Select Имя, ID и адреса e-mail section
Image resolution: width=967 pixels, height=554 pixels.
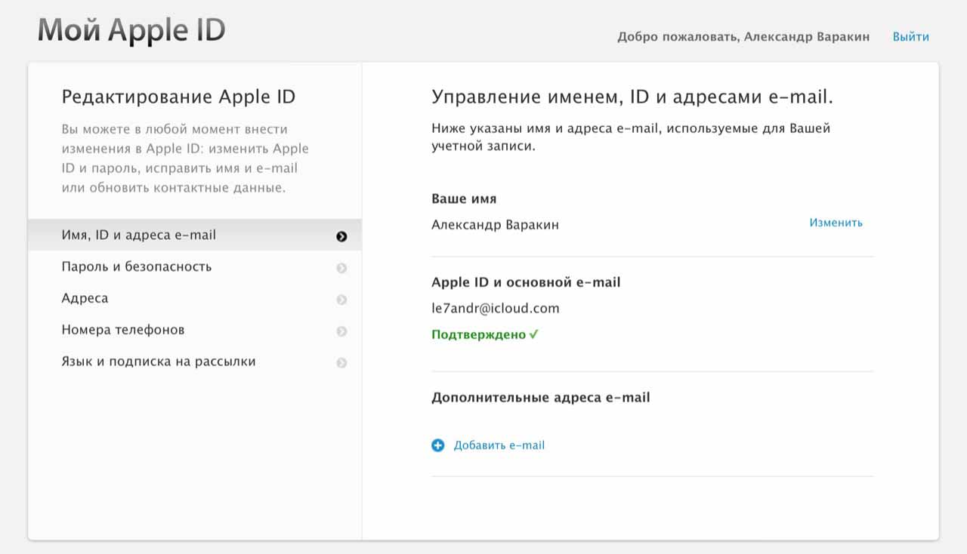coord(138,235)
